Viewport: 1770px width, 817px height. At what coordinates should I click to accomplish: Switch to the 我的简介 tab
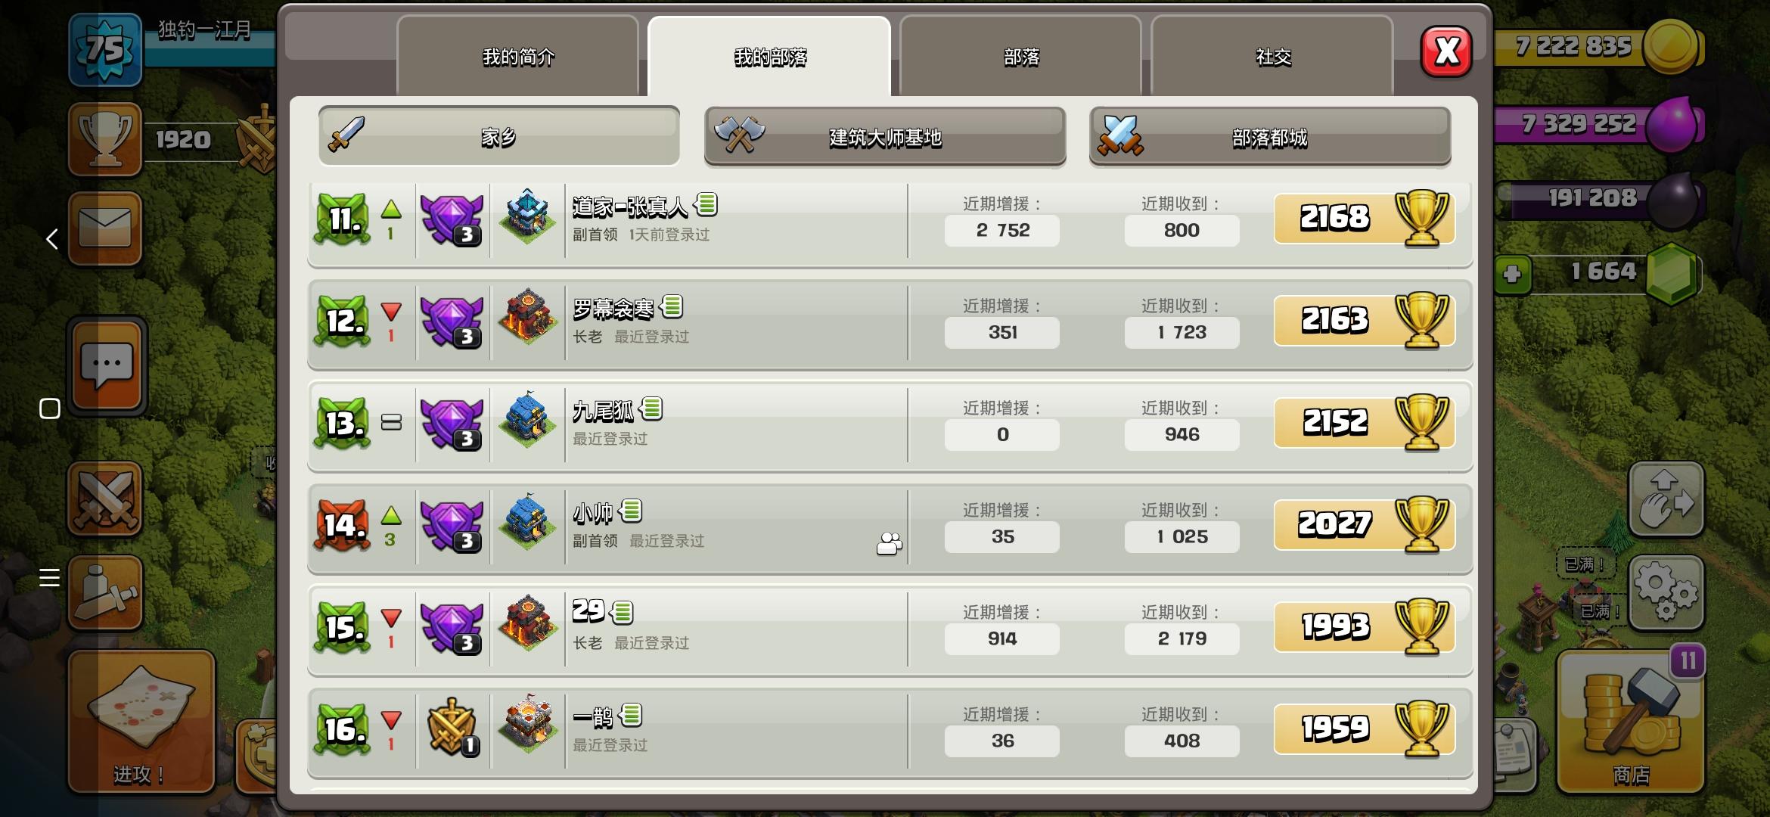coord(518,57)
